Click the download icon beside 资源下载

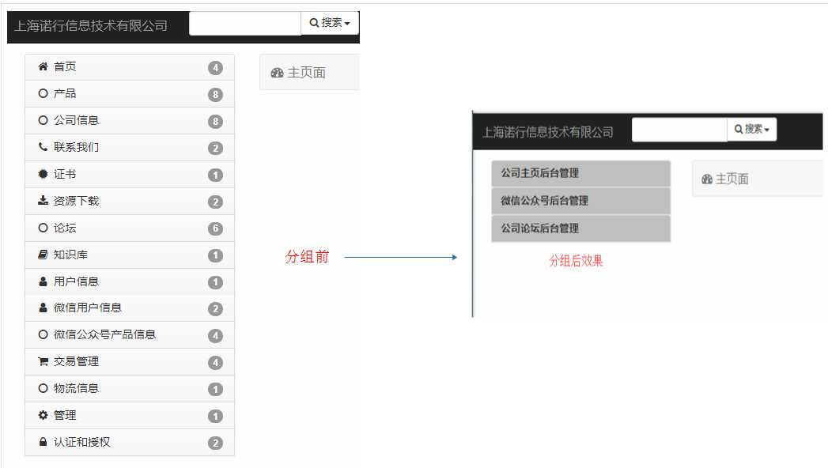click(x=43, y=201)
